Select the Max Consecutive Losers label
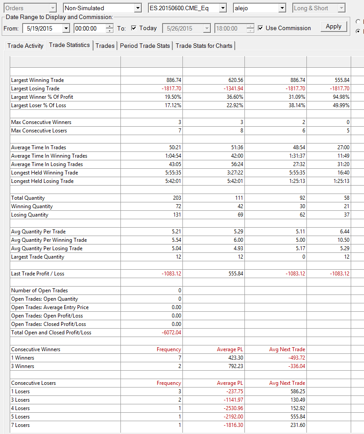Viewport: 364px width, 434px height. 39,131
